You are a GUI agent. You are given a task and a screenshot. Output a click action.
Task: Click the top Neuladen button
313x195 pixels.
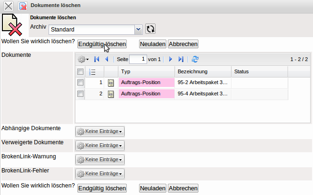153,44
